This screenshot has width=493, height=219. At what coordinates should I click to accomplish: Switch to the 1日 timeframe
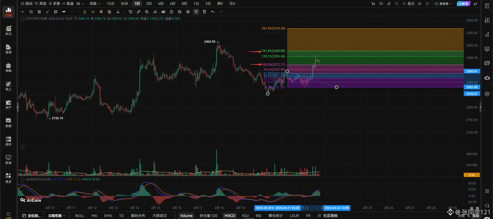196,4
